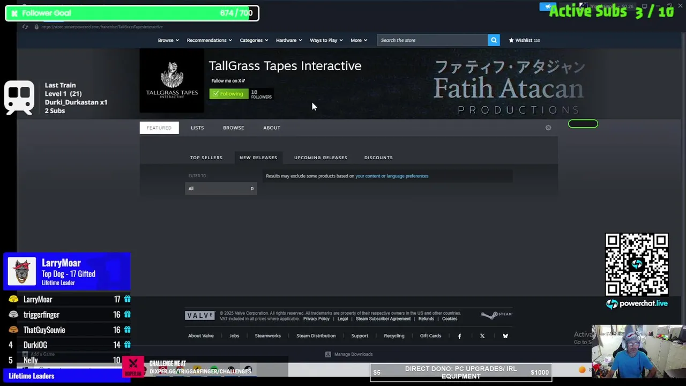Click the Manage Downloads label

click(x=353, y=354)
